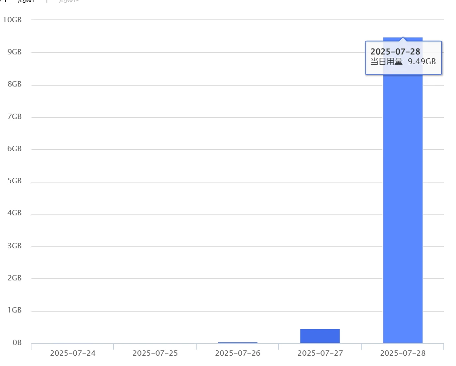This screenshot has width=456, height=366.
Task: Click the 9.49GB daily usage tooltip text
Action: pos(403,62)
